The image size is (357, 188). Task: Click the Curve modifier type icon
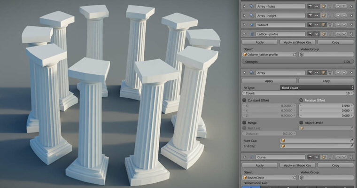[251, 157]
